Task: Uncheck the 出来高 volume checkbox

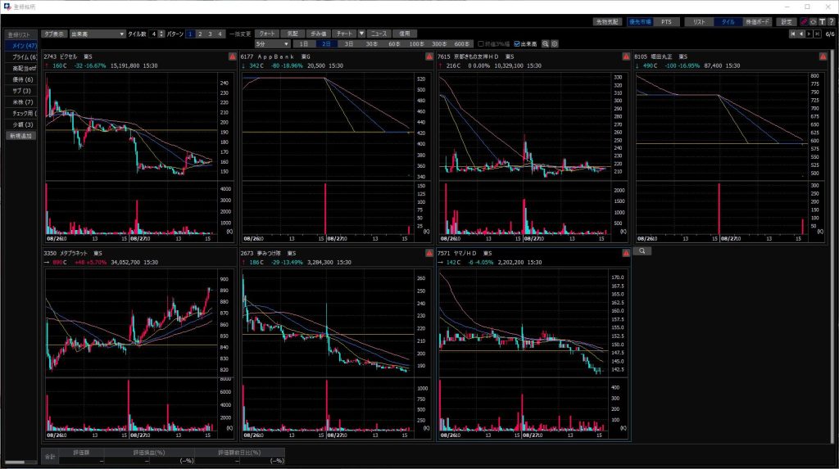Action: pos(517,43)
